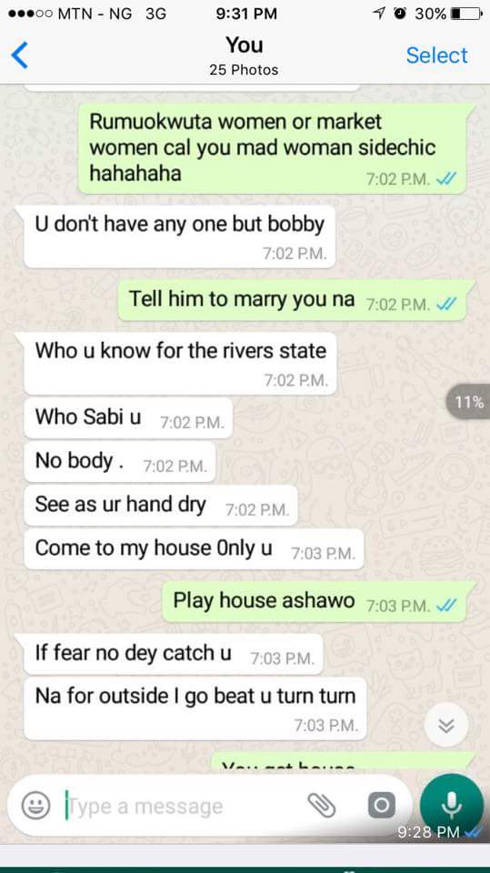This screenshot has height=873, width=490.
Task: Tap the 'See as ur hand dry' message
Action: [x=161, y=506]
